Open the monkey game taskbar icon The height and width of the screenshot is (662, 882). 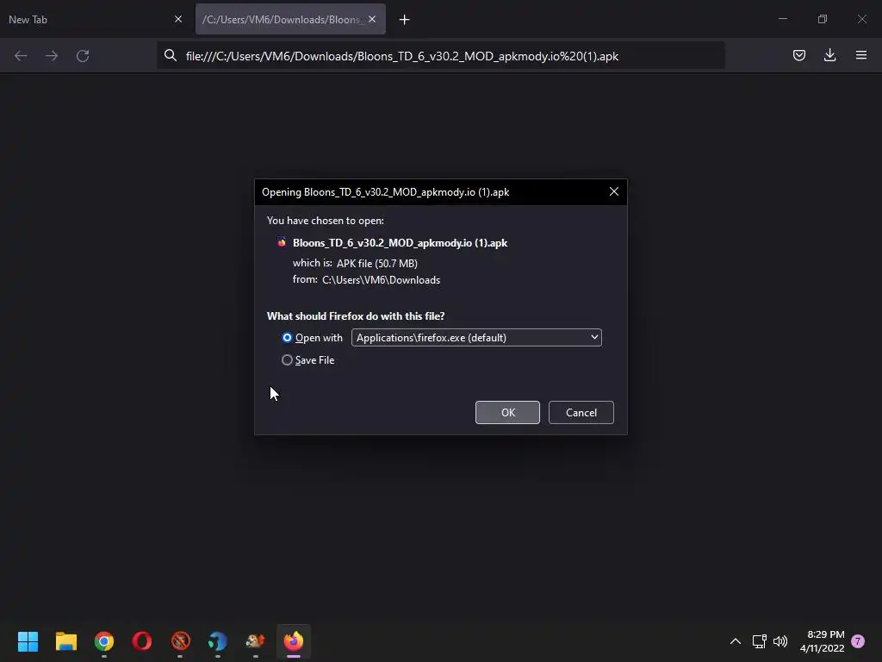point(255,641)
